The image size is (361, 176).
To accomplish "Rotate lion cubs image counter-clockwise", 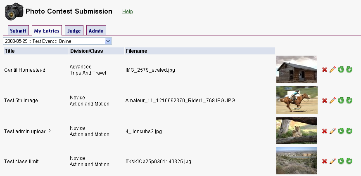I will point(341,131).
